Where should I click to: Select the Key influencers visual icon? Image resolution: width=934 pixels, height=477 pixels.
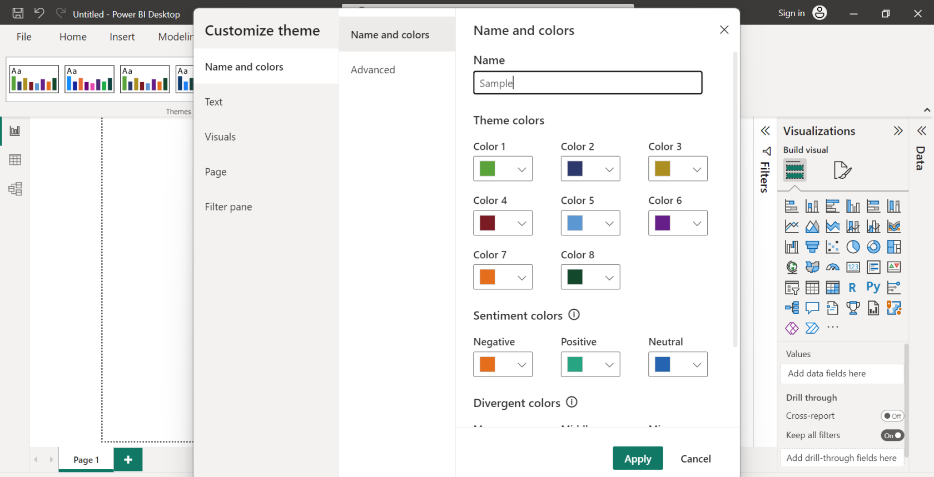click(x=894, y=288)
